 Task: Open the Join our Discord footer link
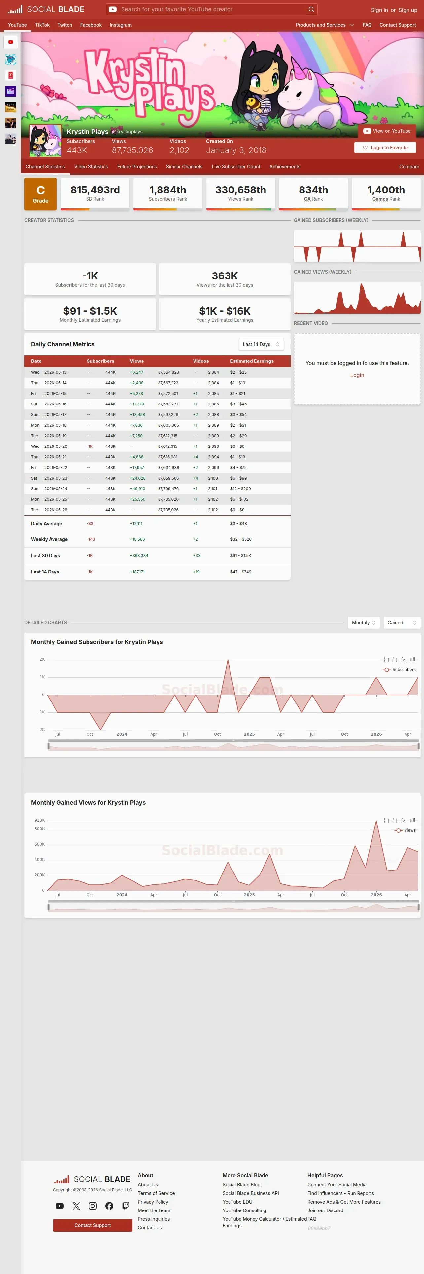pos(325,1210)
